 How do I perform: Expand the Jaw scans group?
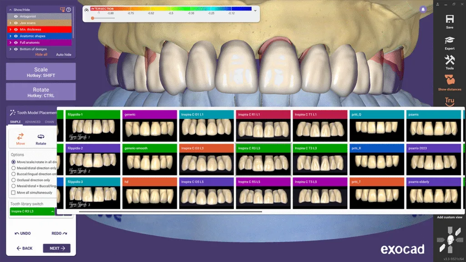[x=10, y=23]
